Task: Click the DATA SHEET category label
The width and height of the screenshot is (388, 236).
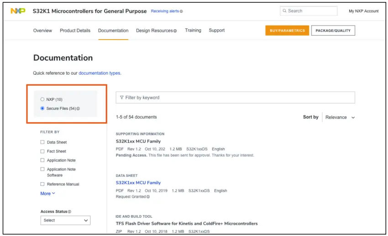Action: tap(126, 175)
